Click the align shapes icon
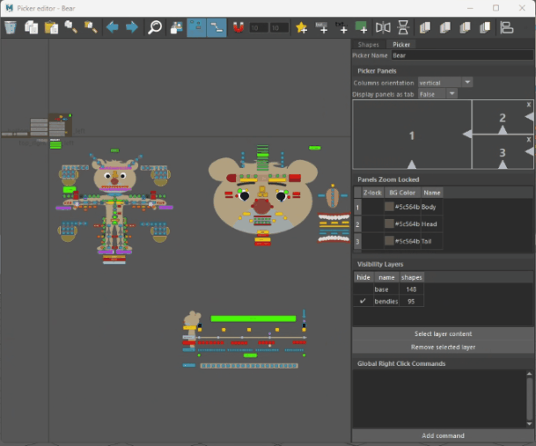The image size is (536, 446). tap(507, 27)
